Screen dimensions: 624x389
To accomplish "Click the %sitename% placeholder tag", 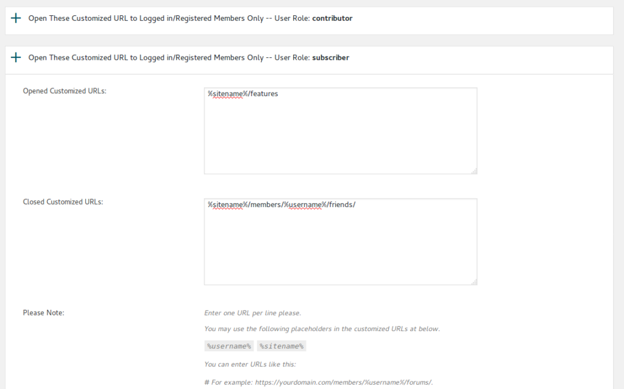I will click(281, 346).
